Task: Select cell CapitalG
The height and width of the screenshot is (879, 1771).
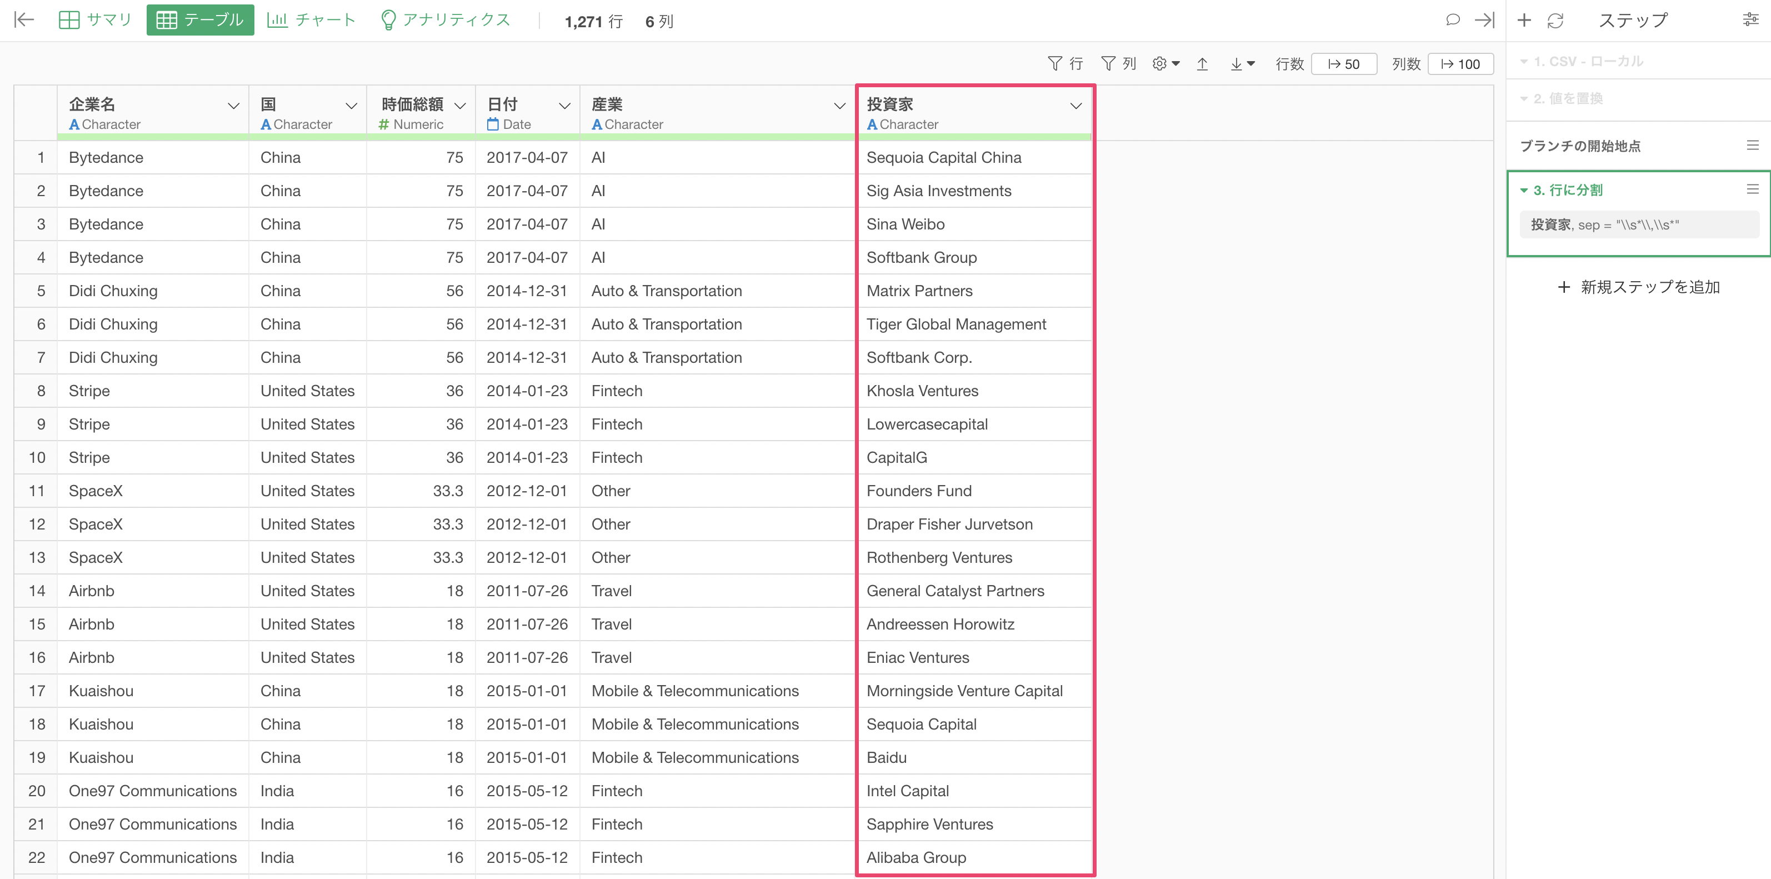Action: tap(974, 458)
